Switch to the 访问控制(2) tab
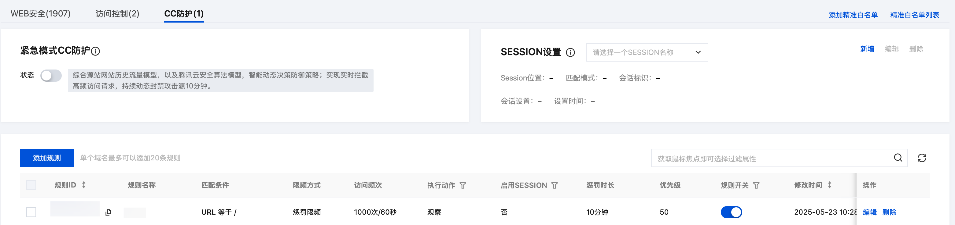The image size is (955, 225). pos(117,14)
